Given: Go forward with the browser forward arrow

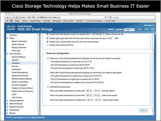Looking at the screenshot, I should tap(11, 17).
